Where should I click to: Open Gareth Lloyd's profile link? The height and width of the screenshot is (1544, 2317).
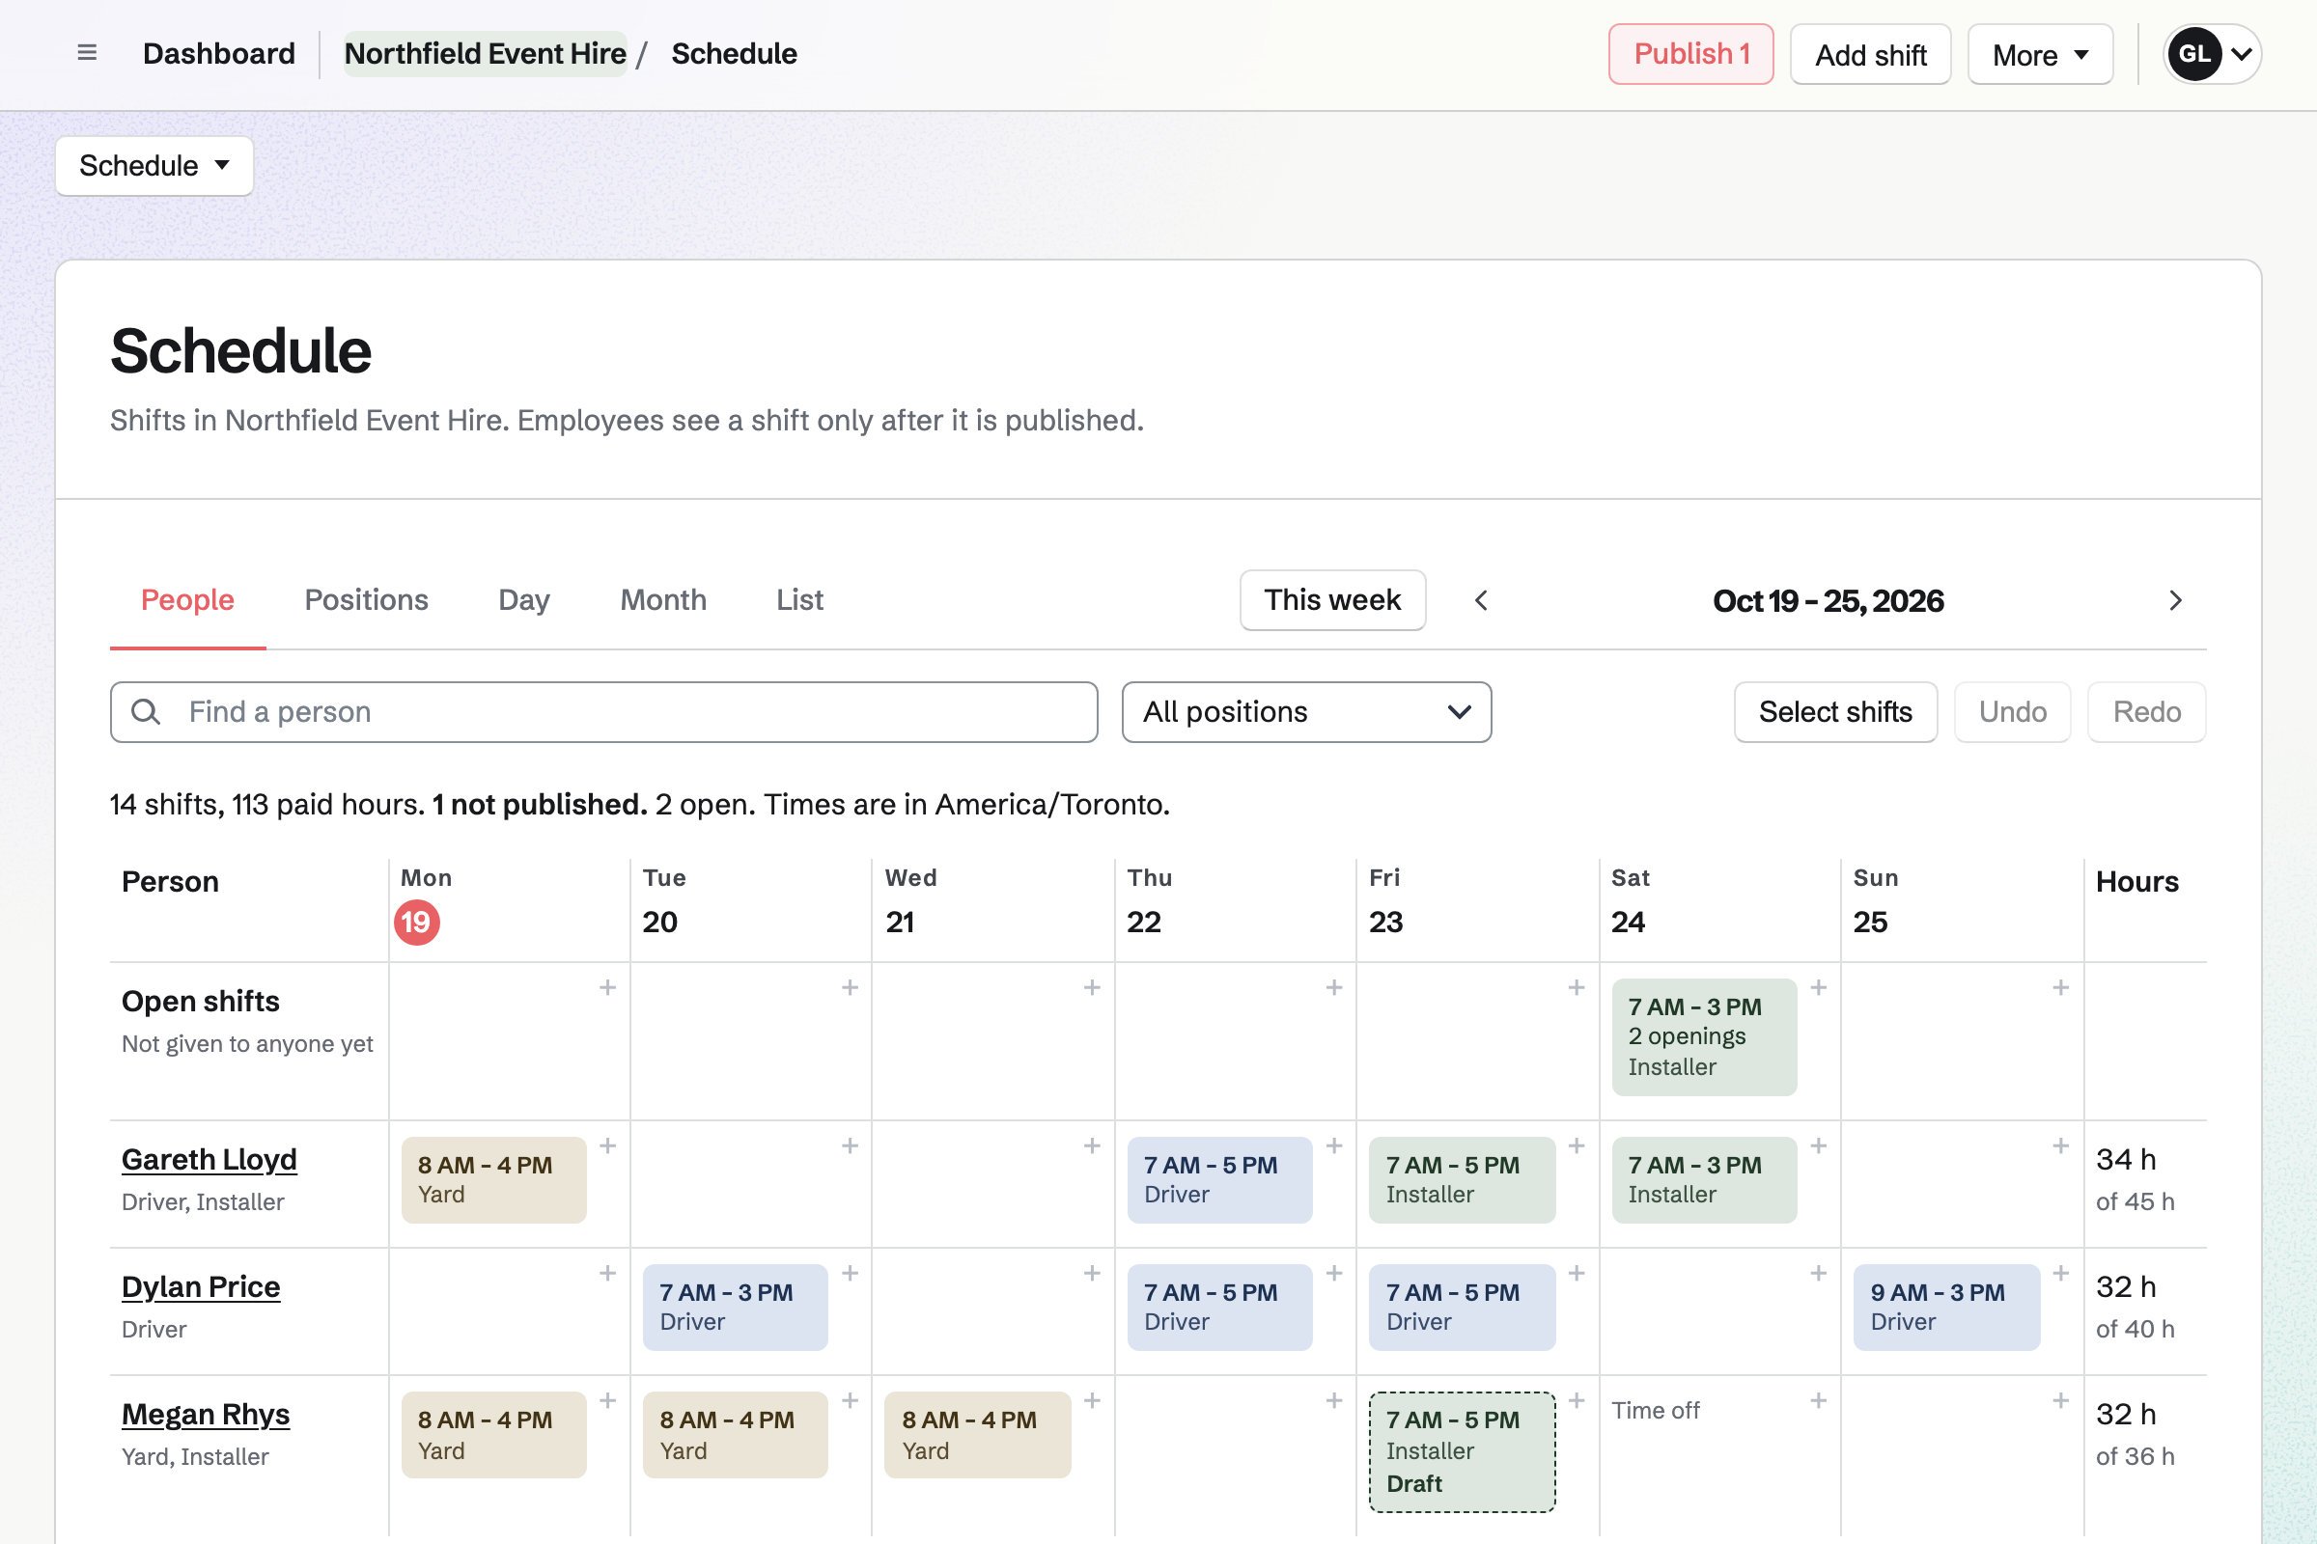[209, 1160]
